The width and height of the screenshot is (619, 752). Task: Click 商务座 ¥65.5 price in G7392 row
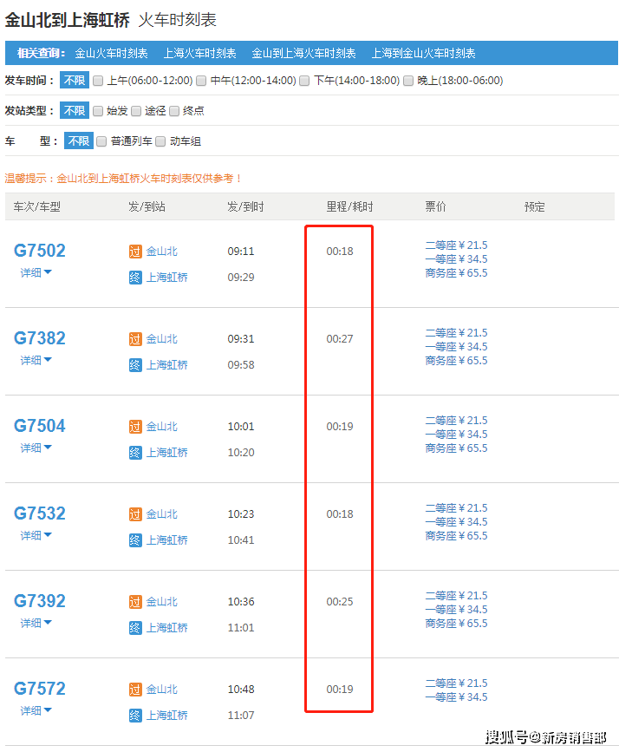tap(457, 624)
